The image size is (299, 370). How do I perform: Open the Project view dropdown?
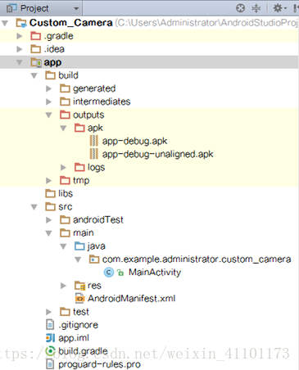(76, 8)
